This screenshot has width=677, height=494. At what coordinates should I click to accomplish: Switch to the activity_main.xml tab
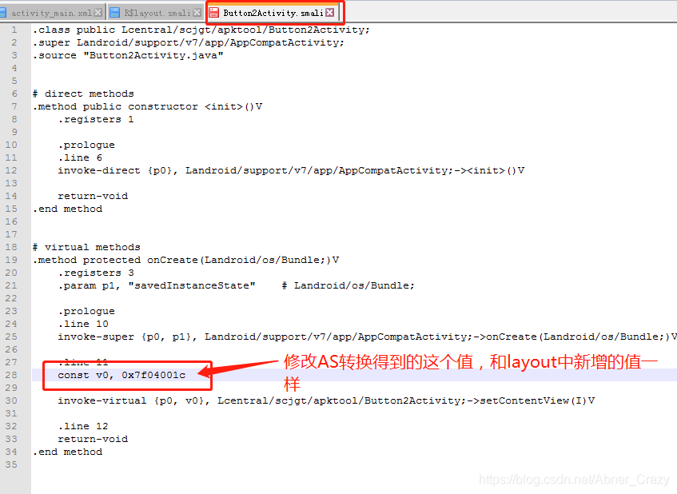(x=51, y=13)
